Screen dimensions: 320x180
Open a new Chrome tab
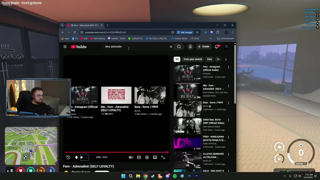pyautogui.click(x=108, y=25)
